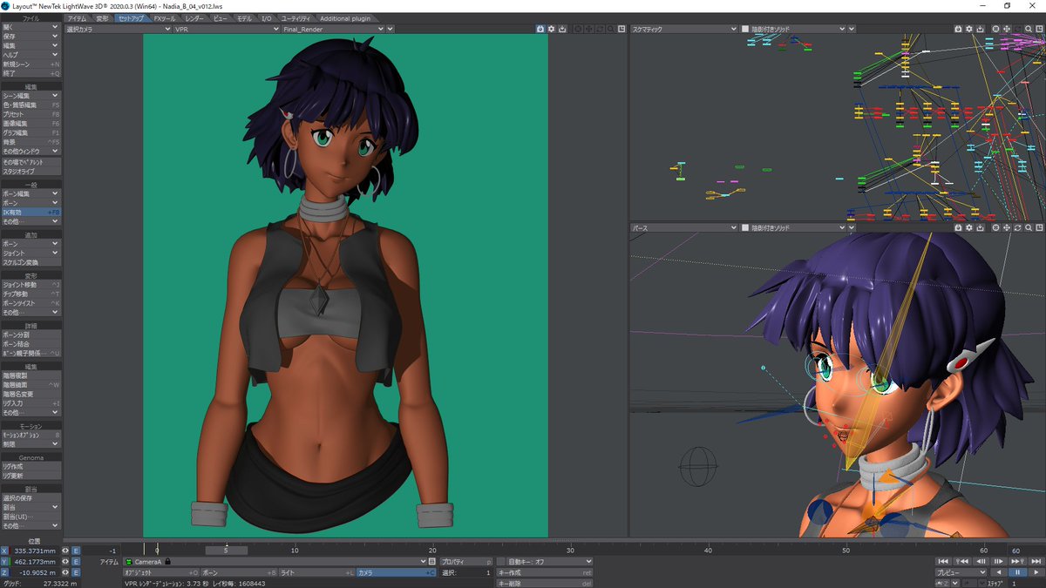Open プレビュー dropdown
The image size is (1046, 588).
point(961,572)
